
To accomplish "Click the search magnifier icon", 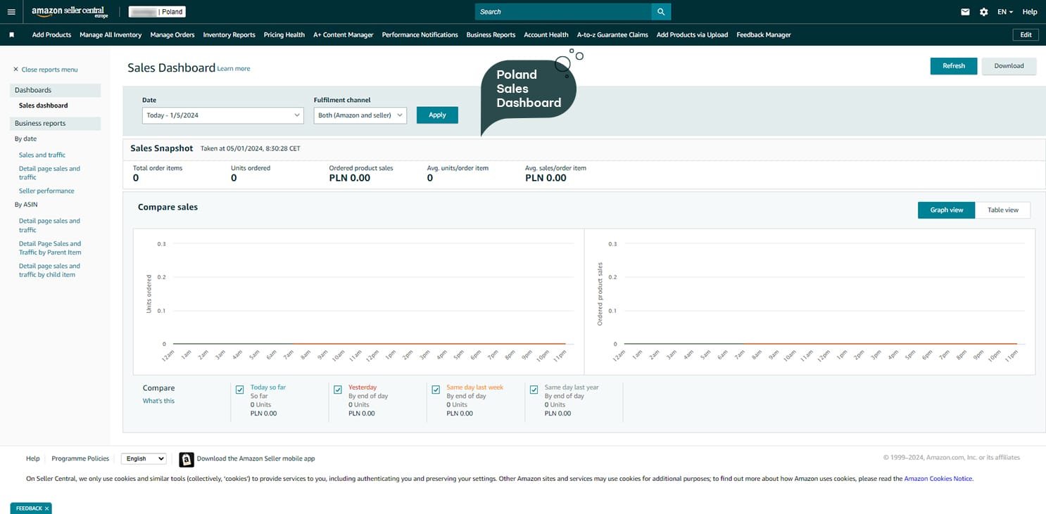I will tap(661, 12).
